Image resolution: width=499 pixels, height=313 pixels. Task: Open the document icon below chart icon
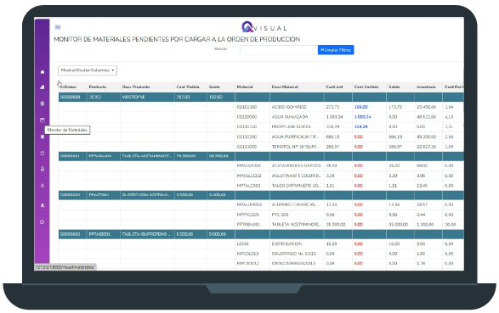pyautogui.click(x=43, y=103)
